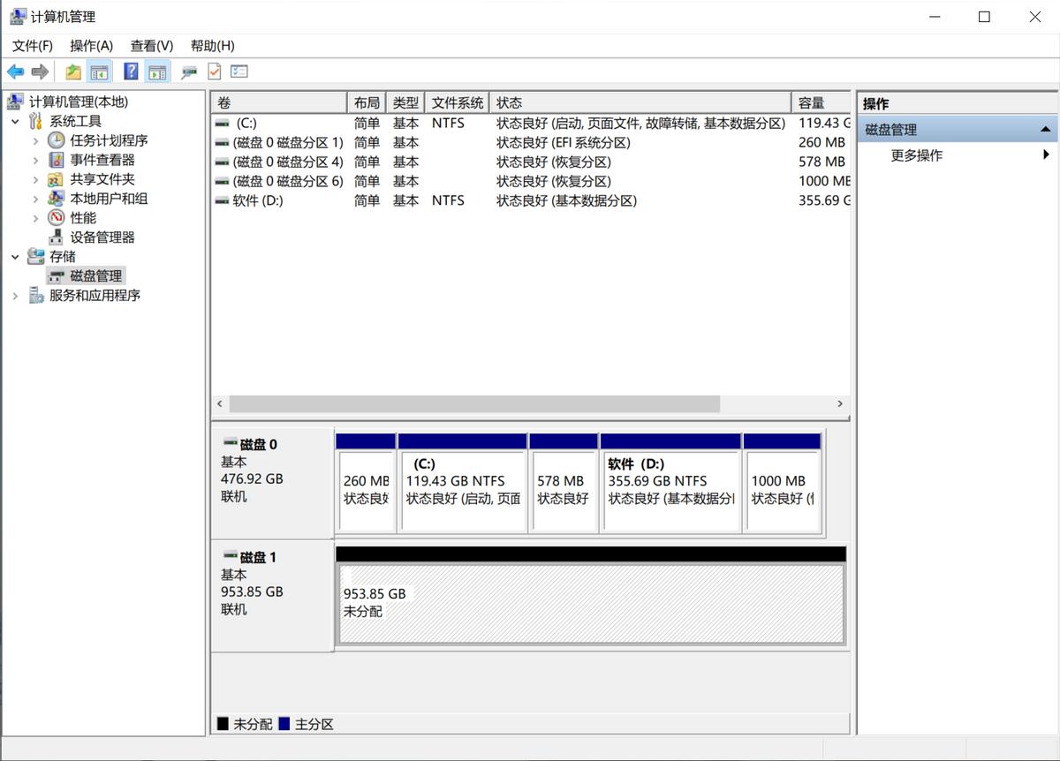The width and height of the screenshot is (1060, 761).
Task: Collapse the 系统工具 tree branch
Action: tap(14, 120)
